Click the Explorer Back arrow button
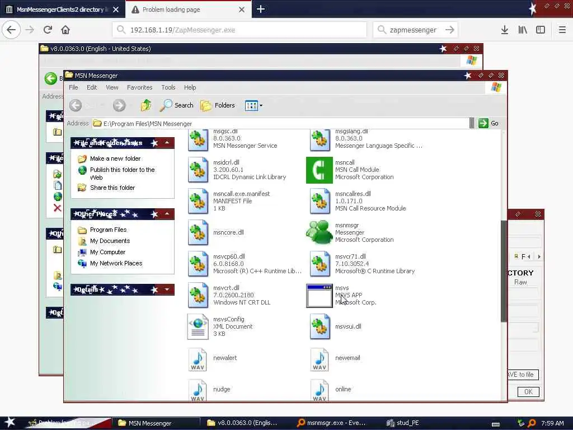 [x=76, y=105]
